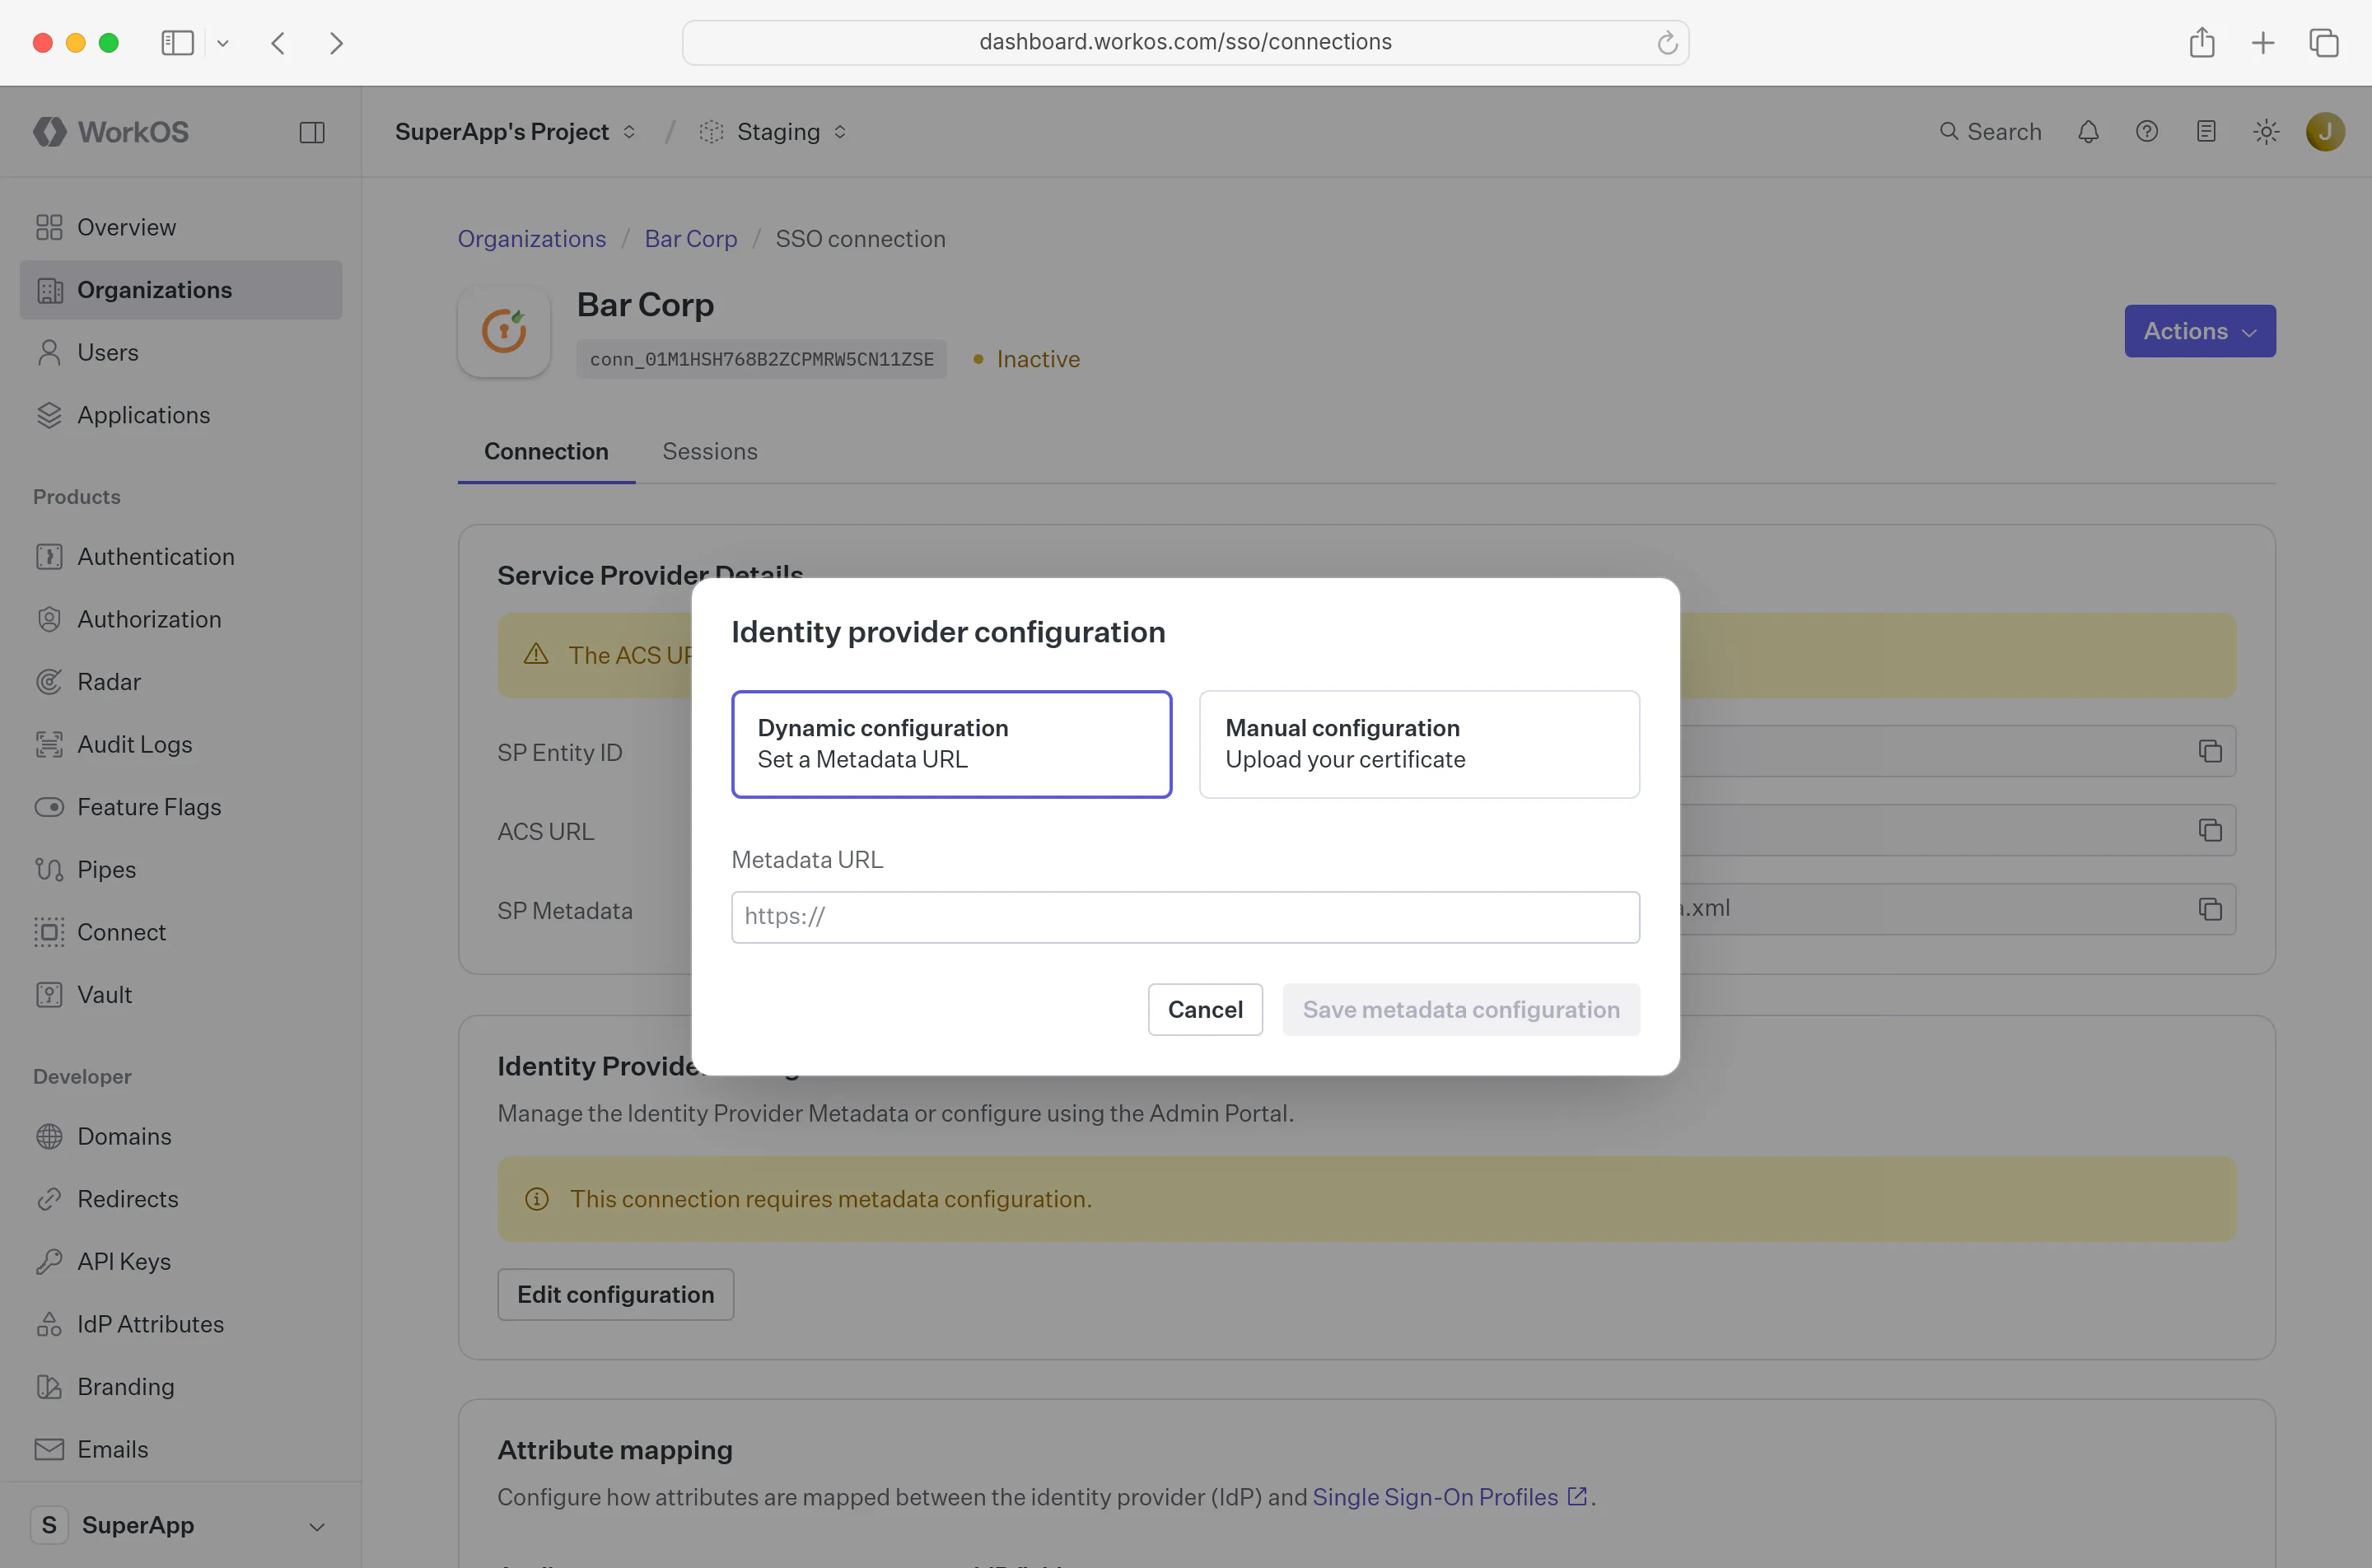2372x1568 pixels.
Task: Switch to the Sessions tab
Action: tap(710, 451)
